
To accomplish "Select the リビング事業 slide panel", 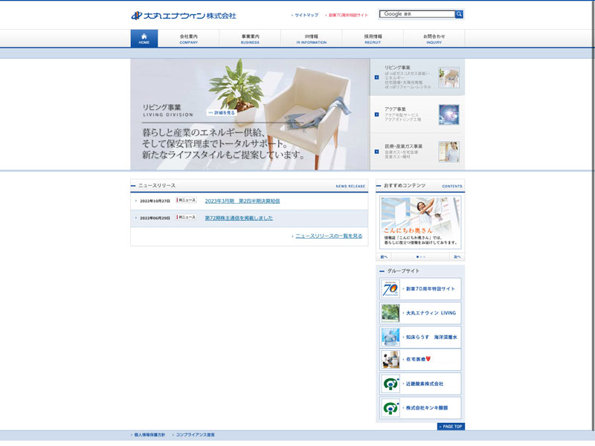I will pyautogui.click(x=417, y=77).
